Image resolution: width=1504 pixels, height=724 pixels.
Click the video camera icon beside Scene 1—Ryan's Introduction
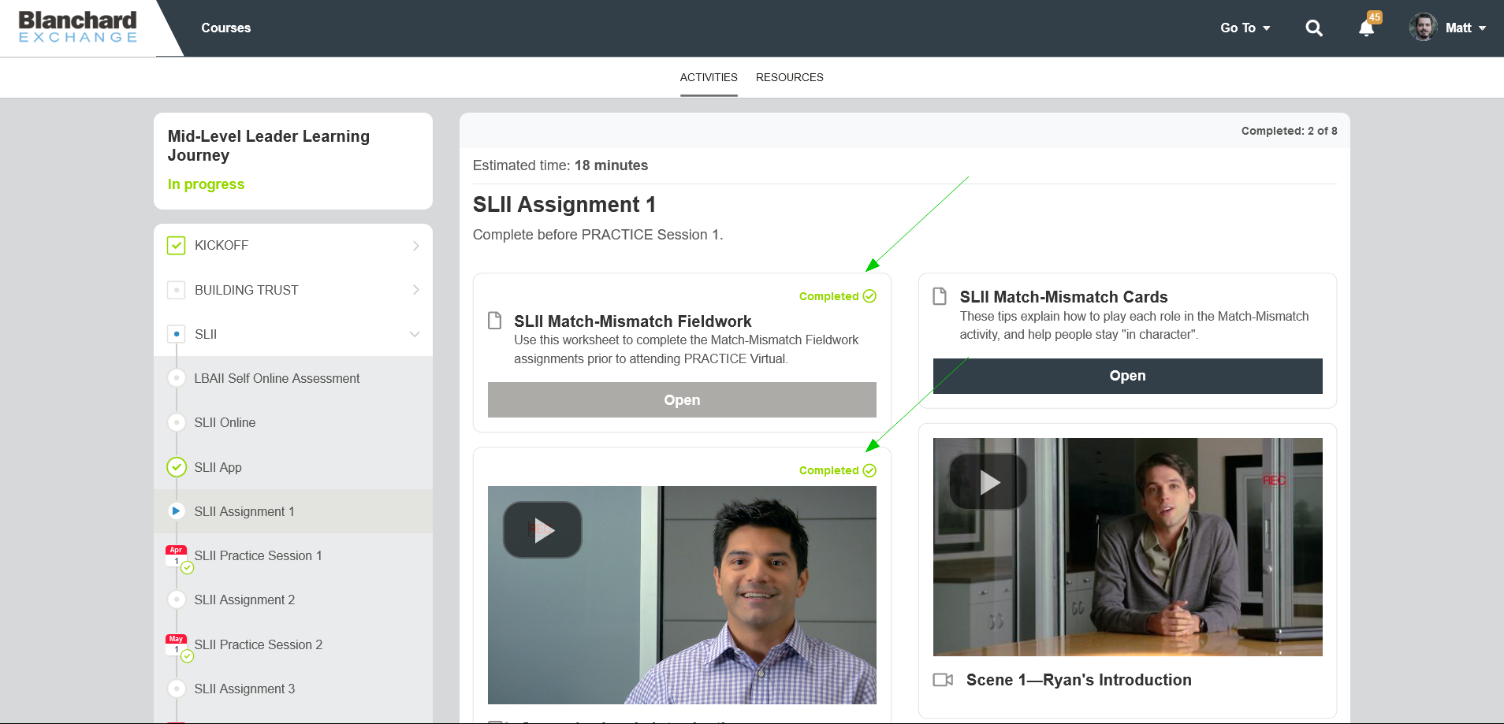pos(943,680)
